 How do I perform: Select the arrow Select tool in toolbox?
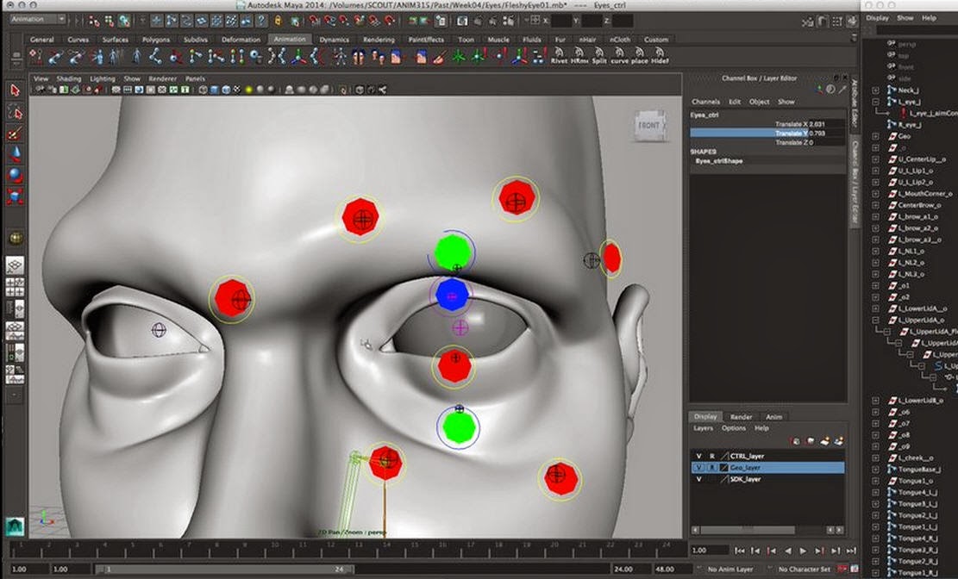(16, 90)
